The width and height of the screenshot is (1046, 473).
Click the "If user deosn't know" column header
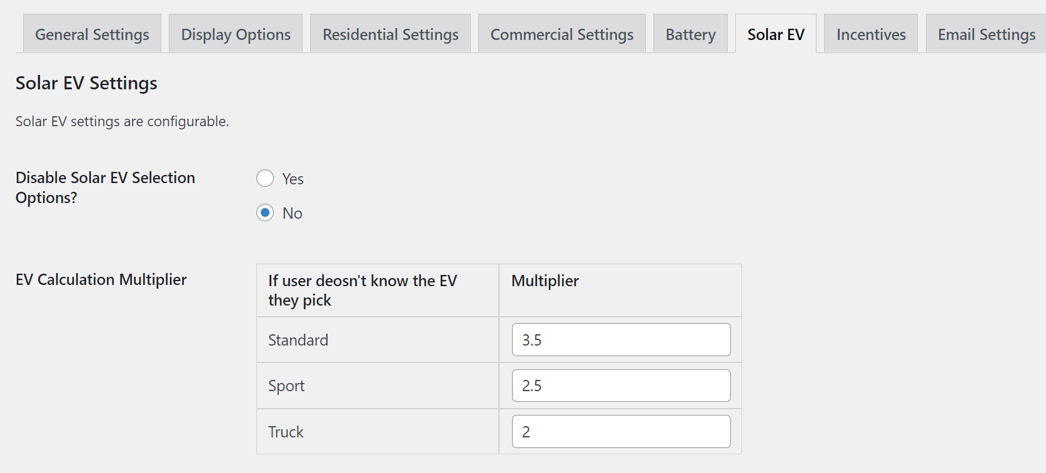coord(363,291)
